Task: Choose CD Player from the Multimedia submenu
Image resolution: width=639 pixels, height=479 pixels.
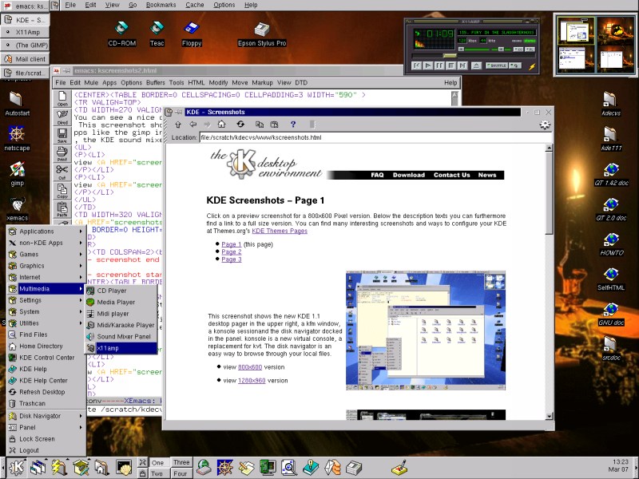Action: pos(121,291)
